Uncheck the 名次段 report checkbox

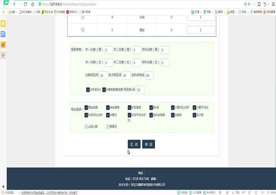(x=195, y=115)
